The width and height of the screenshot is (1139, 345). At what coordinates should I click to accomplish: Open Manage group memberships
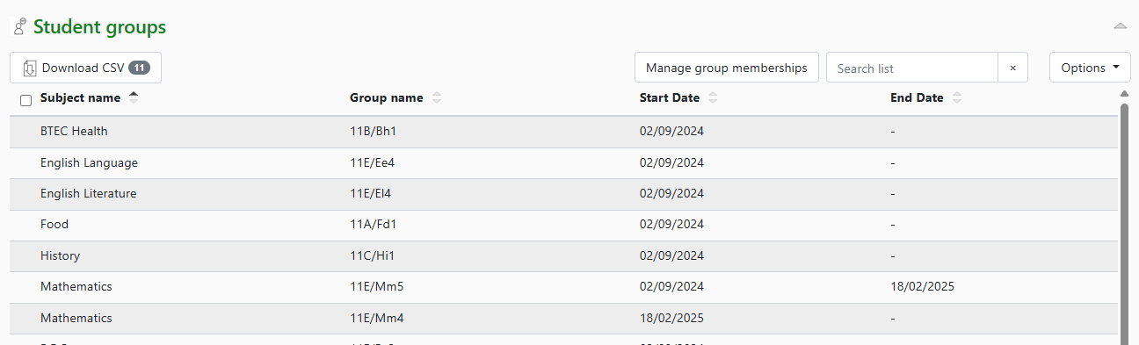click(x=726, y=68)
